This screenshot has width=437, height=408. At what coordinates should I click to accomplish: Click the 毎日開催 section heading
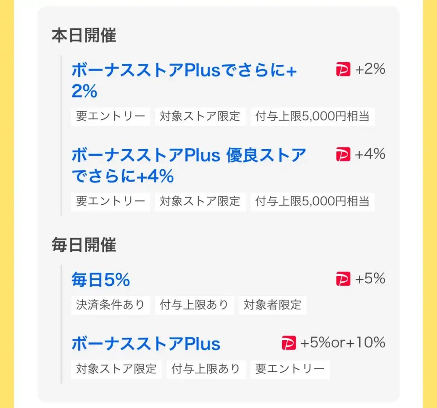[x=84, y=245]
